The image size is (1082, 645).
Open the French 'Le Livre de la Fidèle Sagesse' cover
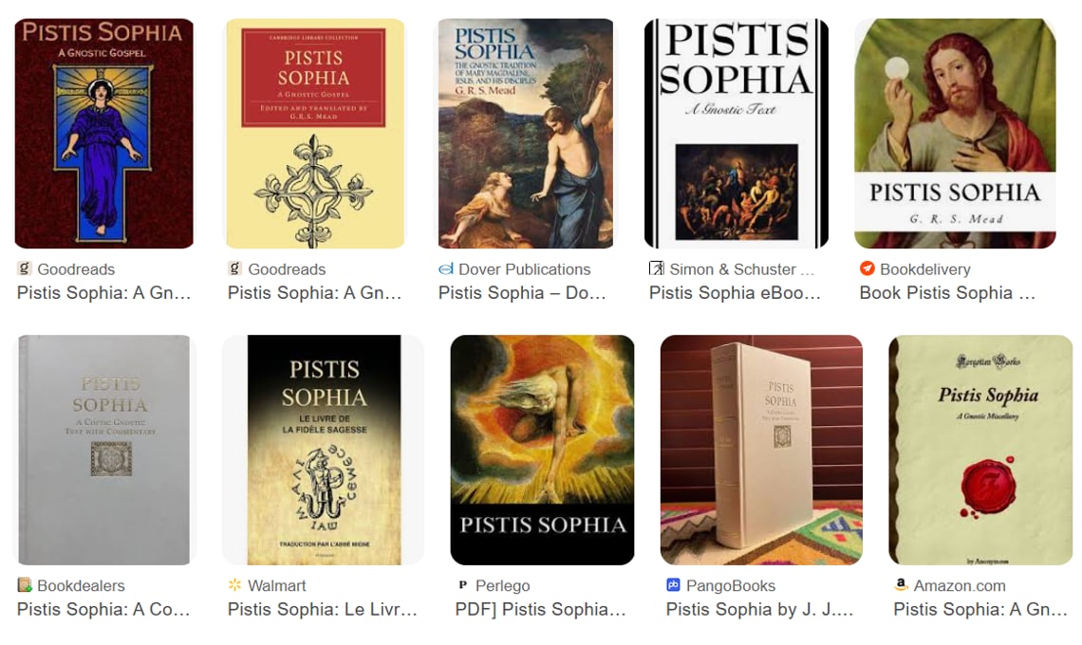point(324,450)
